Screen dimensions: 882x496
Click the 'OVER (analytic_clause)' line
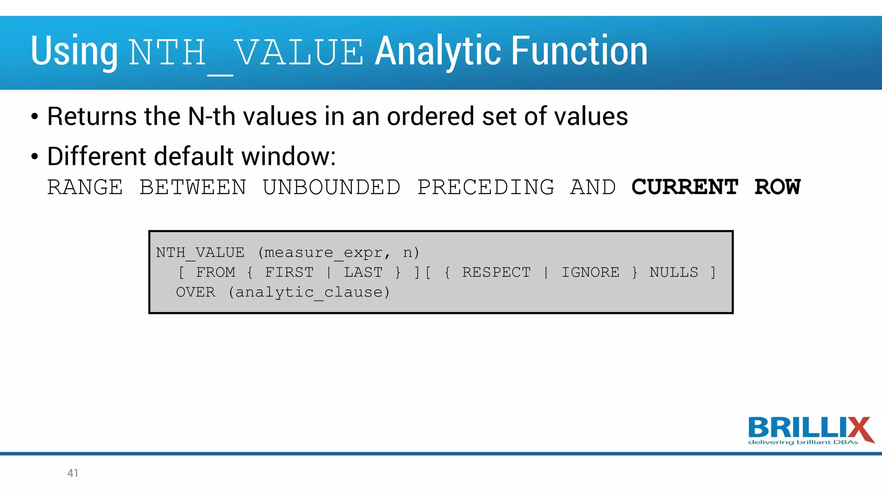(x=283, y=292)
